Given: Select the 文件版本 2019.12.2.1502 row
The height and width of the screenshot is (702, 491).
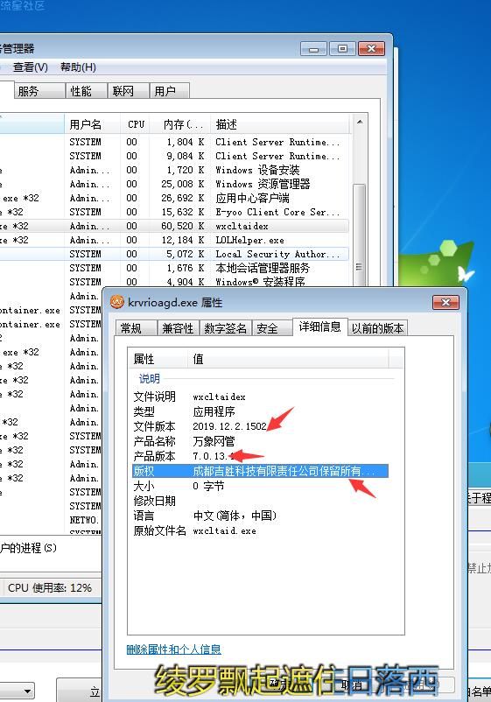Looking at the screenshot, I should [x=260, y=426].
